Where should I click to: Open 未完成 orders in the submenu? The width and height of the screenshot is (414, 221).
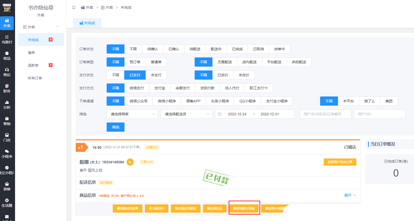point(41,40)
